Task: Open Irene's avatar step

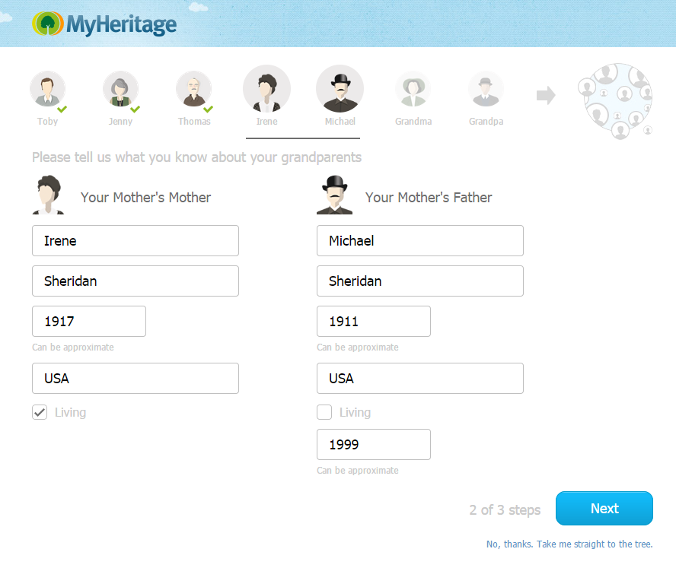Action: [266, 88]
